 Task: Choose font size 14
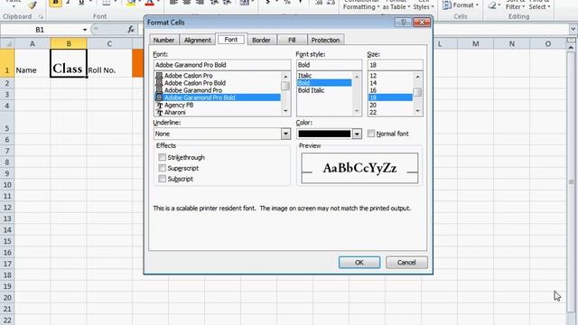click(373, 83)
